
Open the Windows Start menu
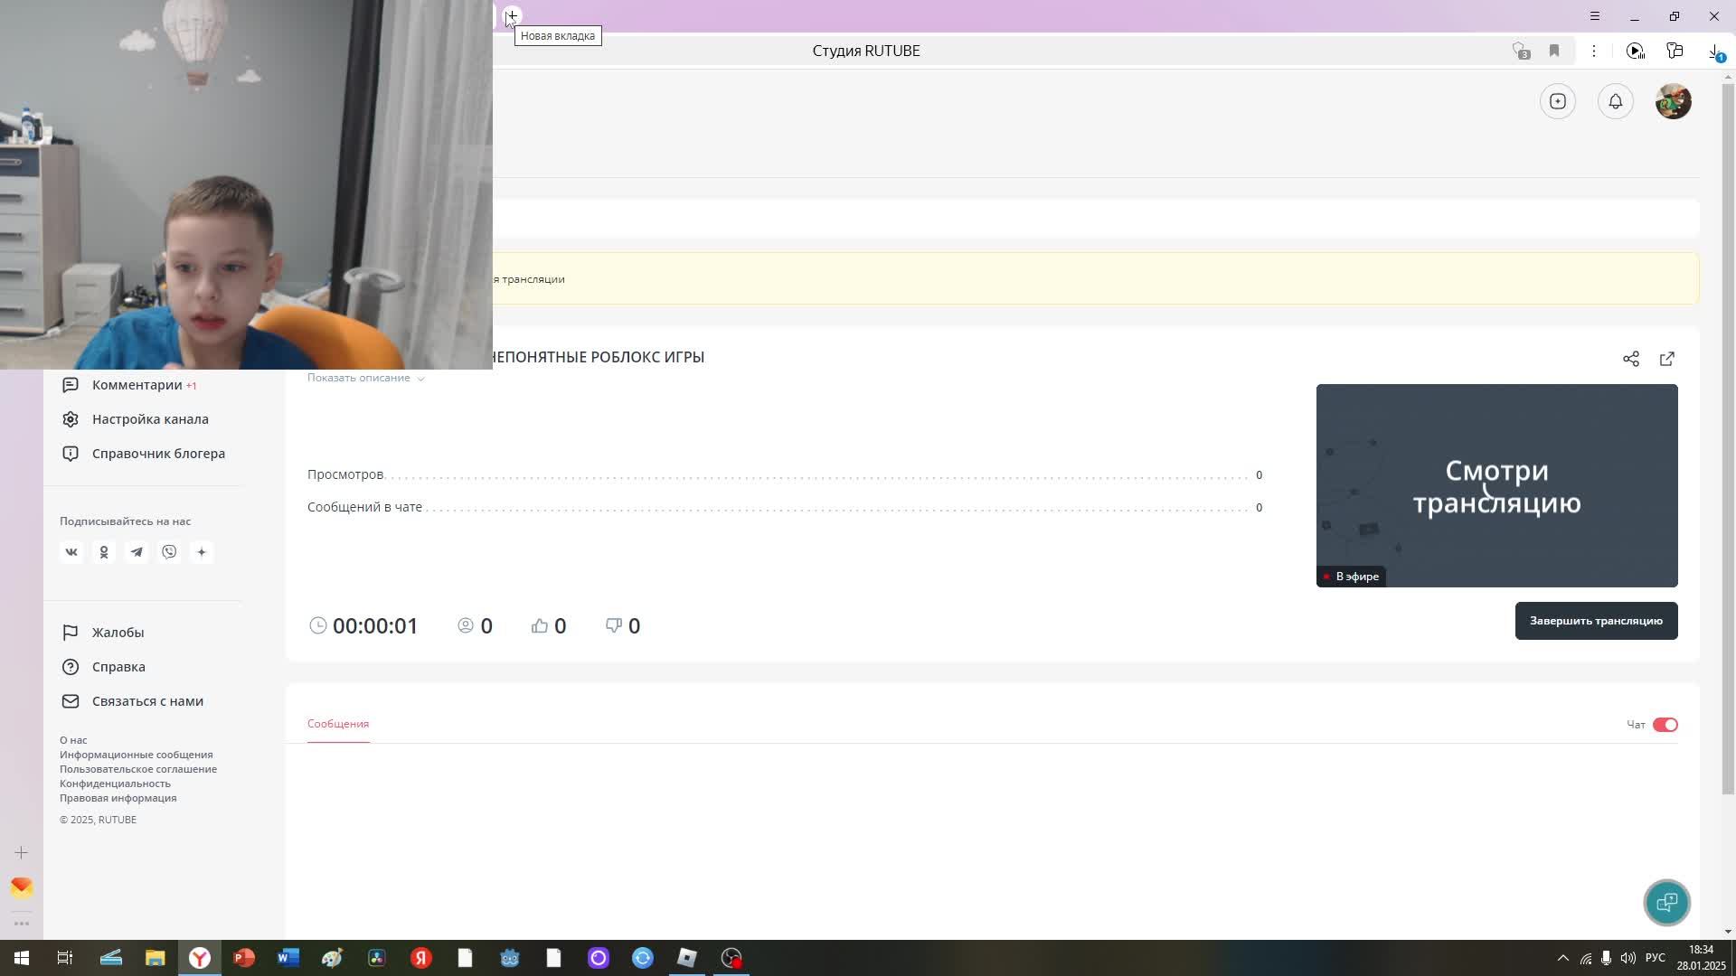[x=21, y=958]
